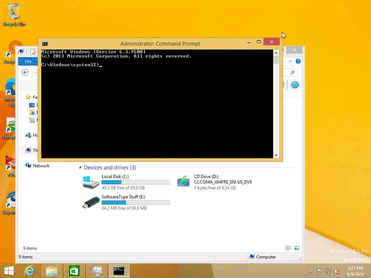Click the CCCOMA_X64FRE_EN-US_DV9 label
This screenshot has height=278, width=371.
coord(223,182)
